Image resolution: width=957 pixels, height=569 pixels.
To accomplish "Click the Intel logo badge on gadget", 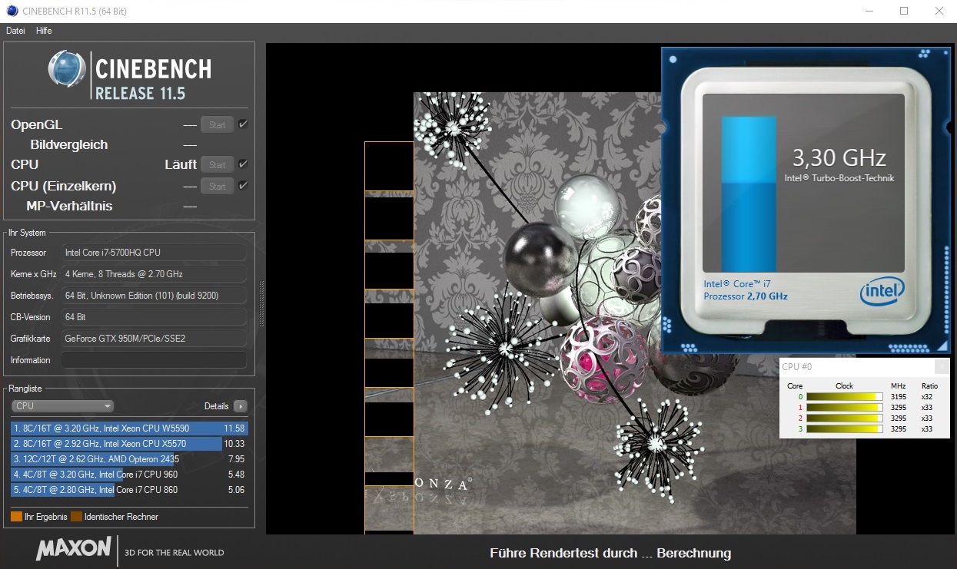I will (882, 291).
